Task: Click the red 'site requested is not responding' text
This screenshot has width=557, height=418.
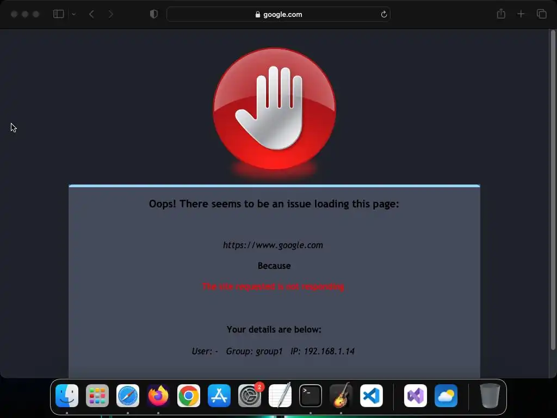Action: pos(273,286)
